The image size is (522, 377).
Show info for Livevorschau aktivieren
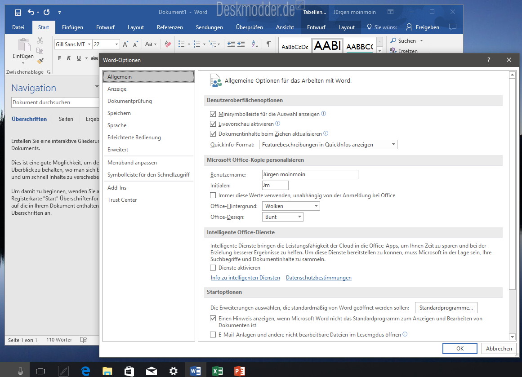point(278,124)
